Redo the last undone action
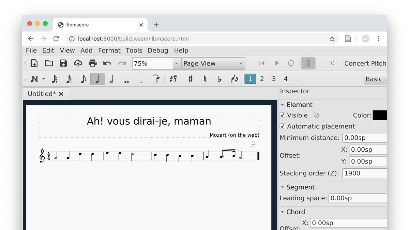 (122, 63)
